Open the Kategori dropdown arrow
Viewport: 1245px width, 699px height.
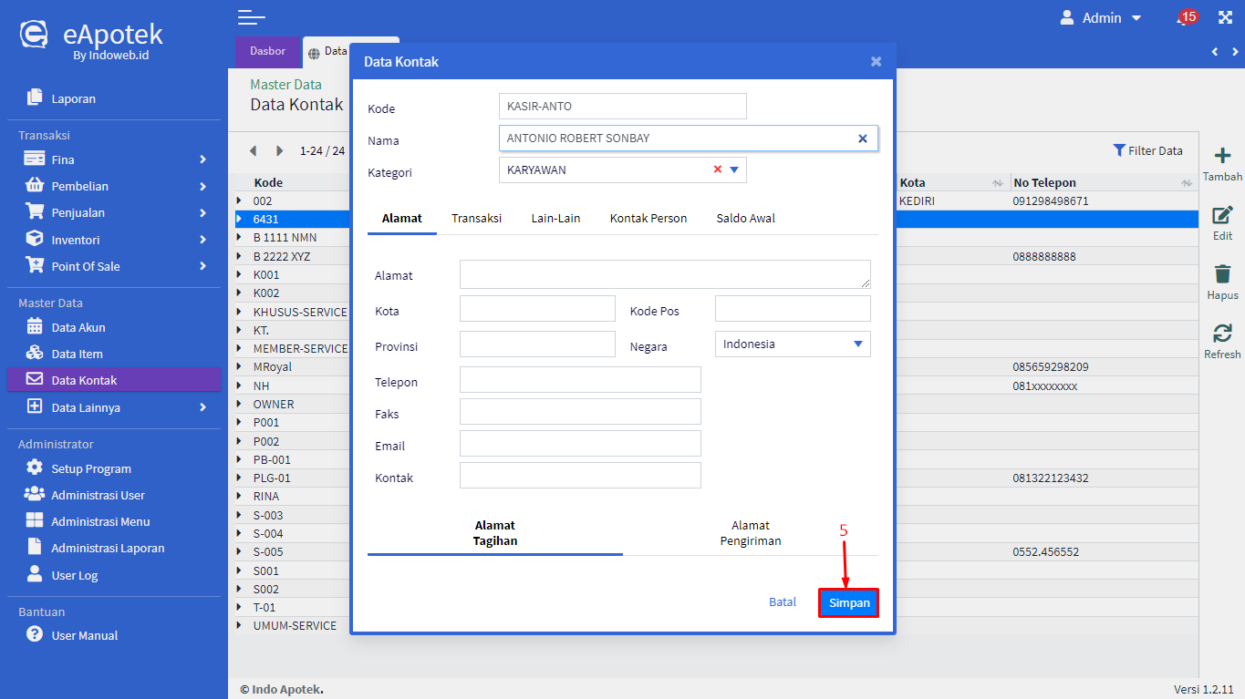coord(734,170)
